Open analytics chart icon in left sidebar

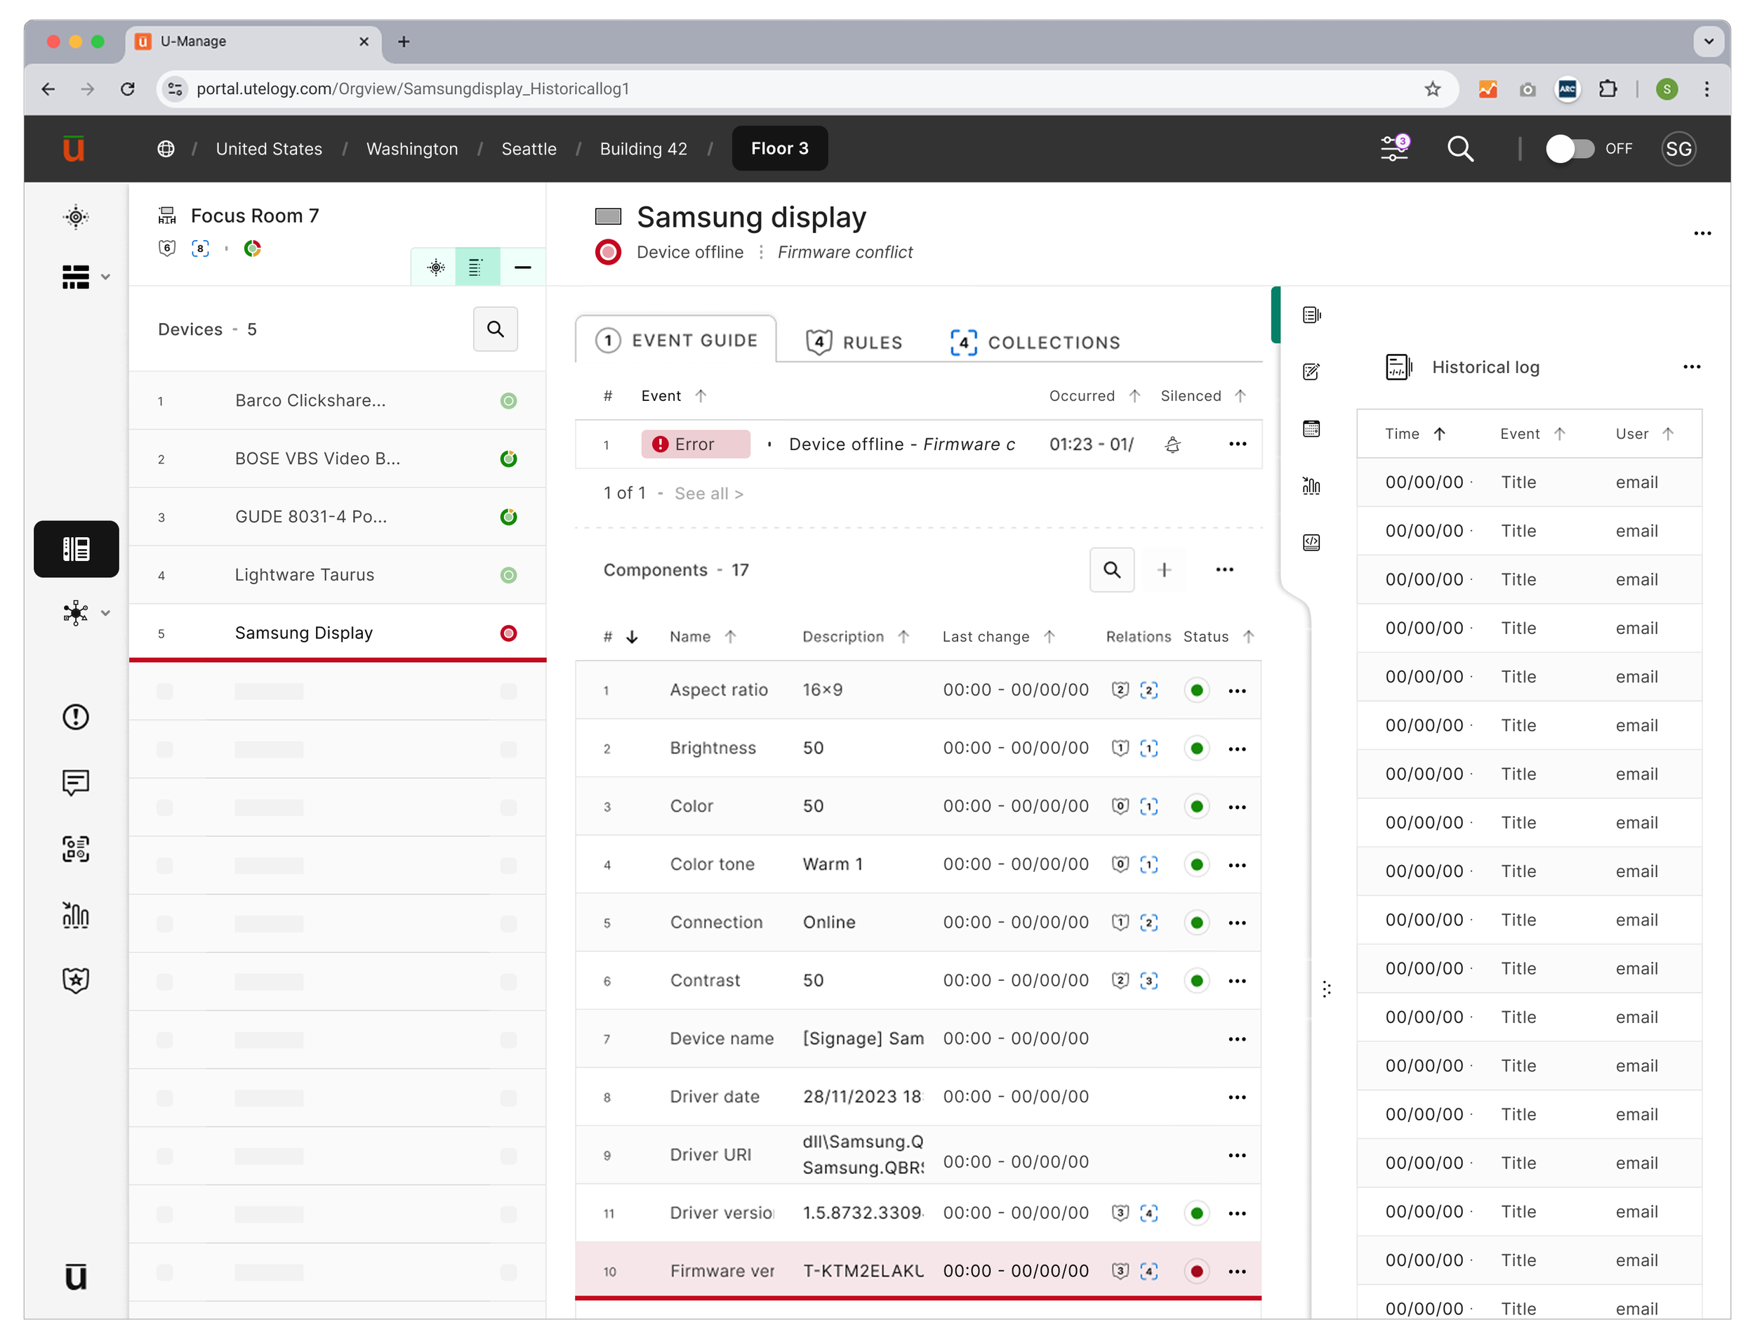click(76, 915)
